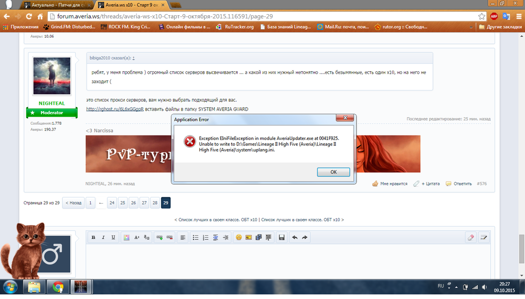Toggle underline formatting in the editor toolbar
The height and width of the screenshot is (299, 525).
click(113, 237)
